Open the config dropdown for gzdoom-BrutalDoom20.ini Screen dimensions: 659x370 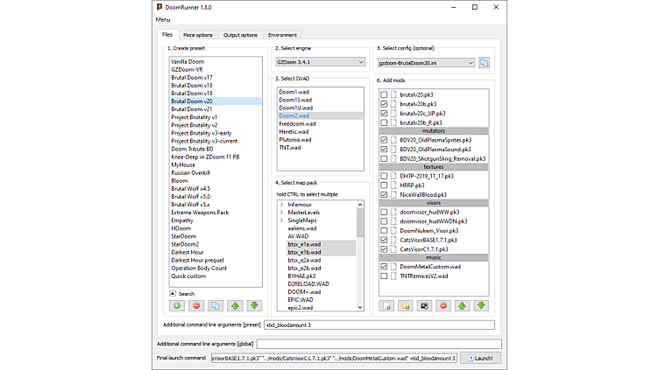click(426, 62)
